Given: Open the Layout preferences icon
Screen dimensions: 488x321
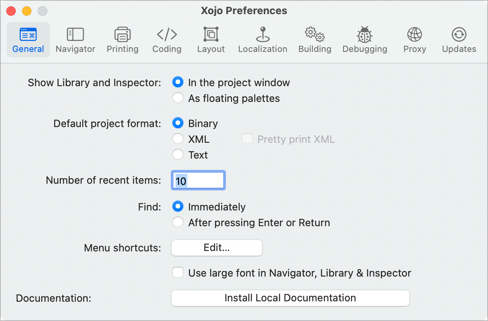Looking at the screenshot, I should [211, 35].
